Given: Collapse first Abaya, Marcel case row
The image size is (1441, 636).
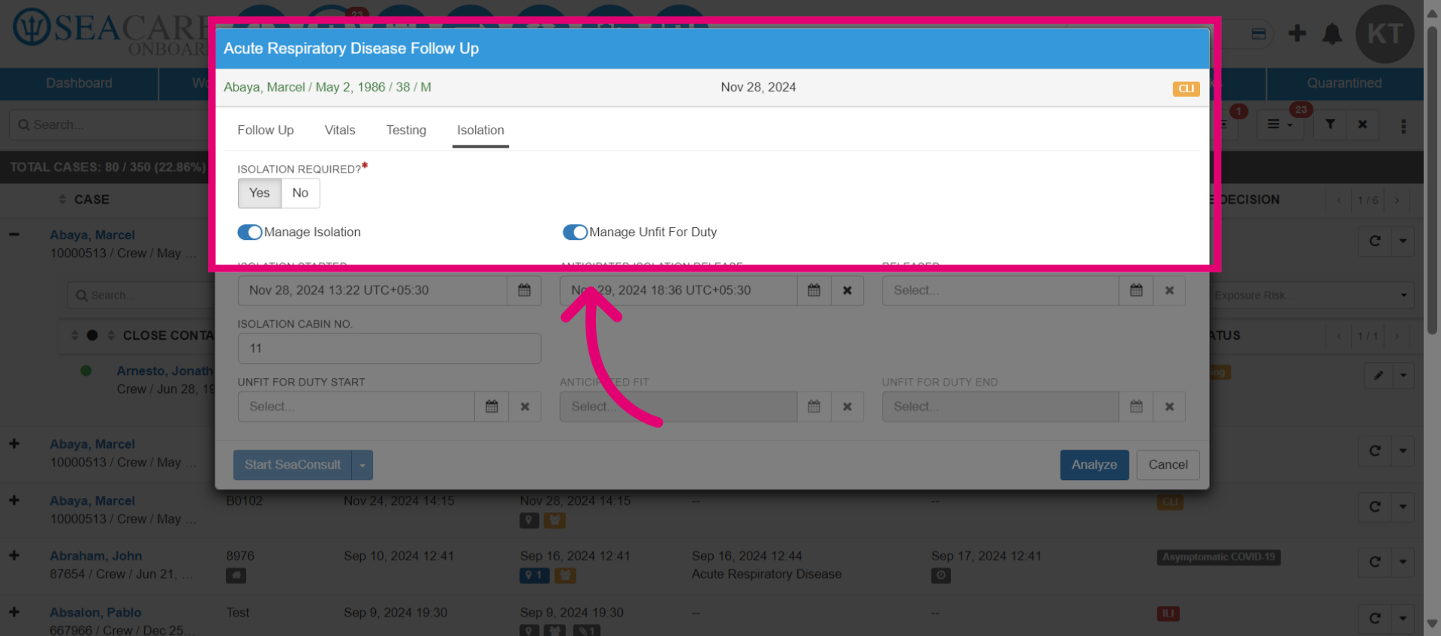Looking at the screenshot, I should pos(14,234).
